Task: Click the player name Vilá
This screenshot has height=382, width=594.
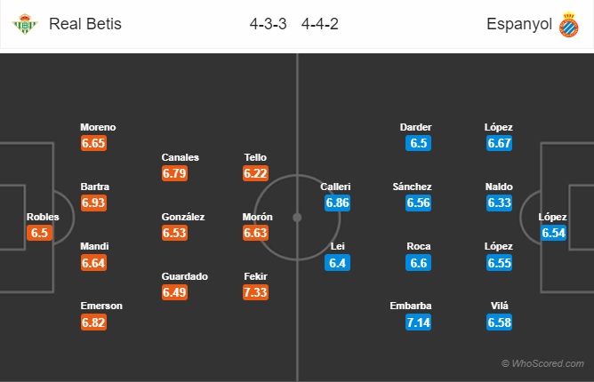Action: [x=500, y=306]
